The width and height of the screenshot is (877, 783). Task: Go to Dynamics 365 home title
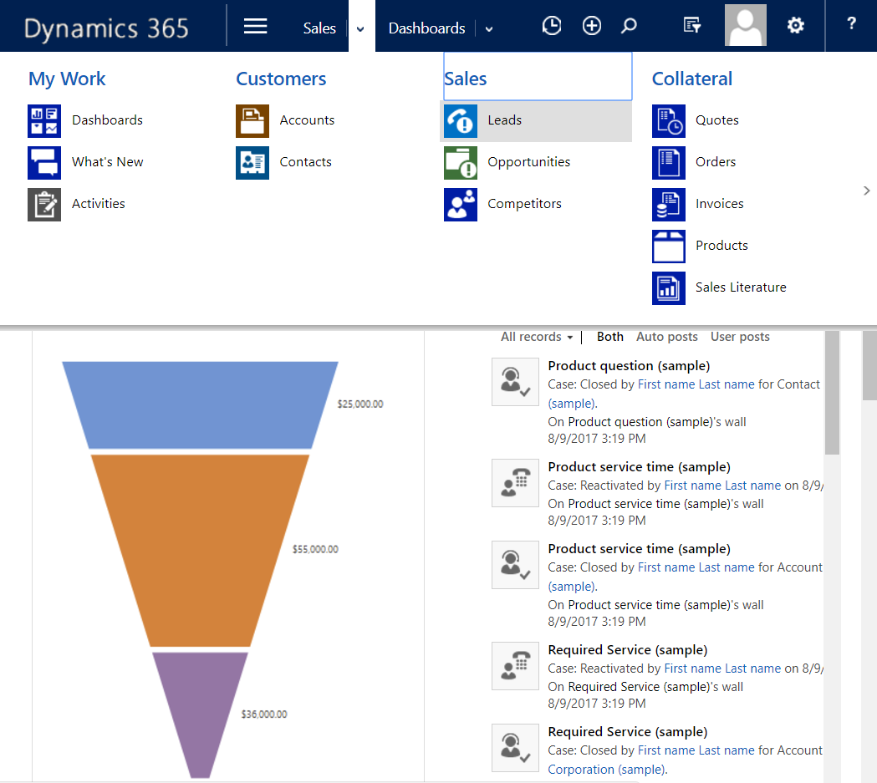106,28
